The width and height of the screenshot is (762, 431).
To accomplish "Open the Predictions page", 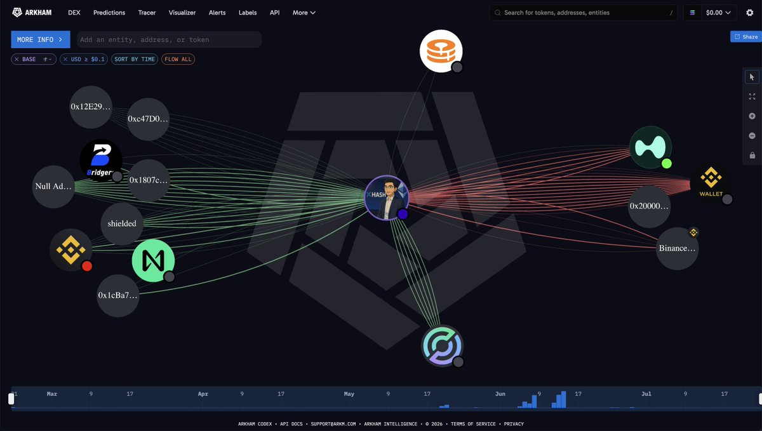I will (x=109, y=13).
